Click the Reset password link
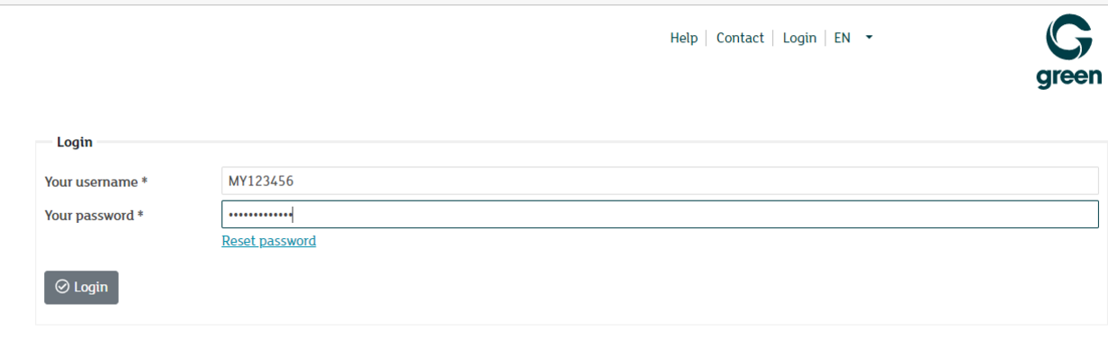Viewport: 1108px width, 356px height. [x=269, y=241]
